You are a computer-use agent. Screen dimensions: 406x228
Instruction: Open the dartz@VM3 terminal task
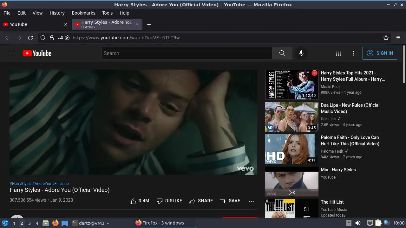[91, 223]
